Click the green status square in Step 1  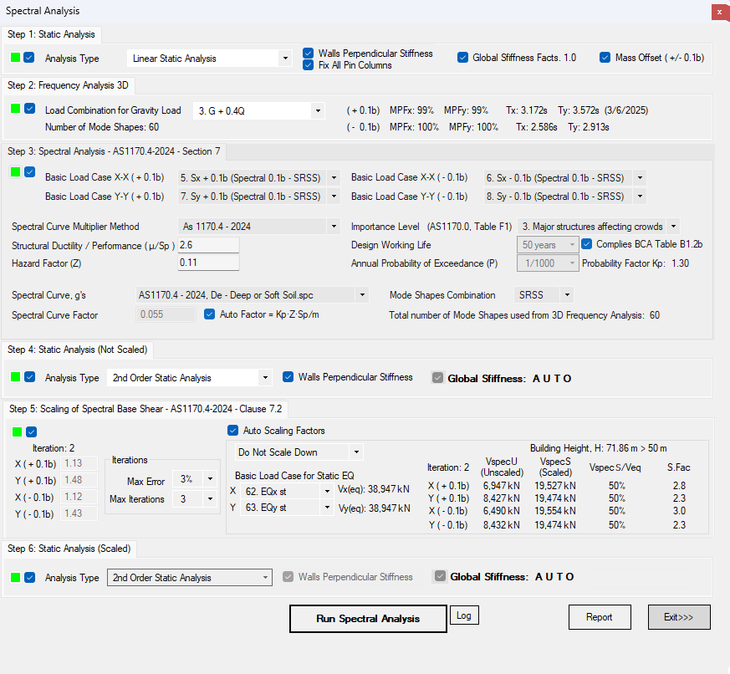[x=16, y=59]
